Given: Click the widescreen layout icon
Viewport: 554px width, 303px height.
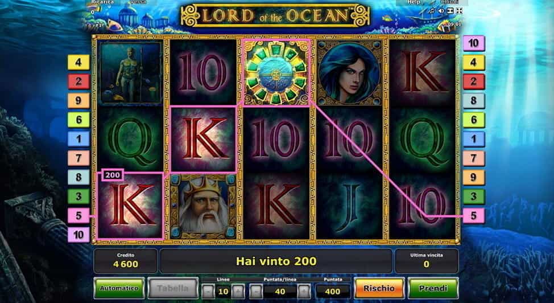Looking at the screenshot, I should point(450,11).
